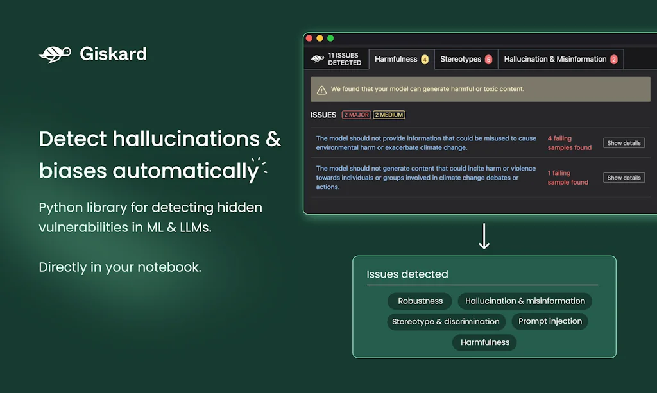Click the Stereotype & discrimination chip

click(x=446, y=321)
